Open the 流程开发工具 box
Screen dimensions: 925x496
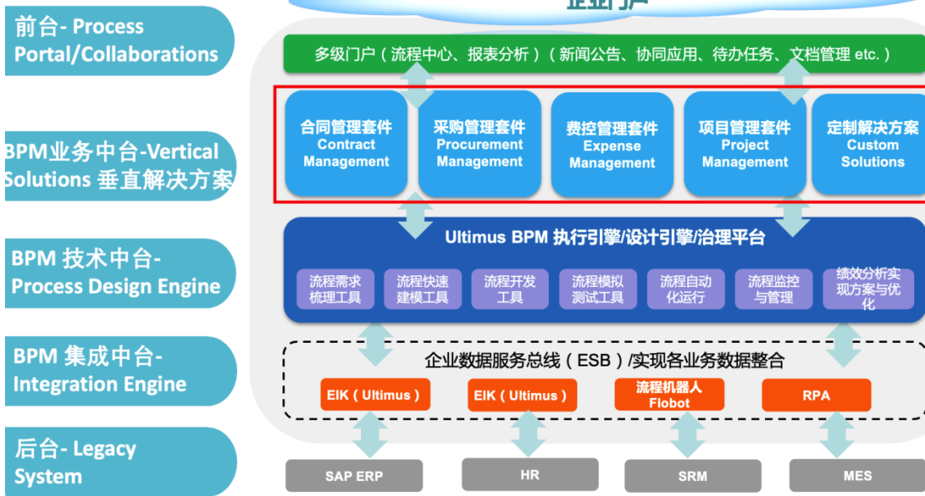(x=510, y=289)
